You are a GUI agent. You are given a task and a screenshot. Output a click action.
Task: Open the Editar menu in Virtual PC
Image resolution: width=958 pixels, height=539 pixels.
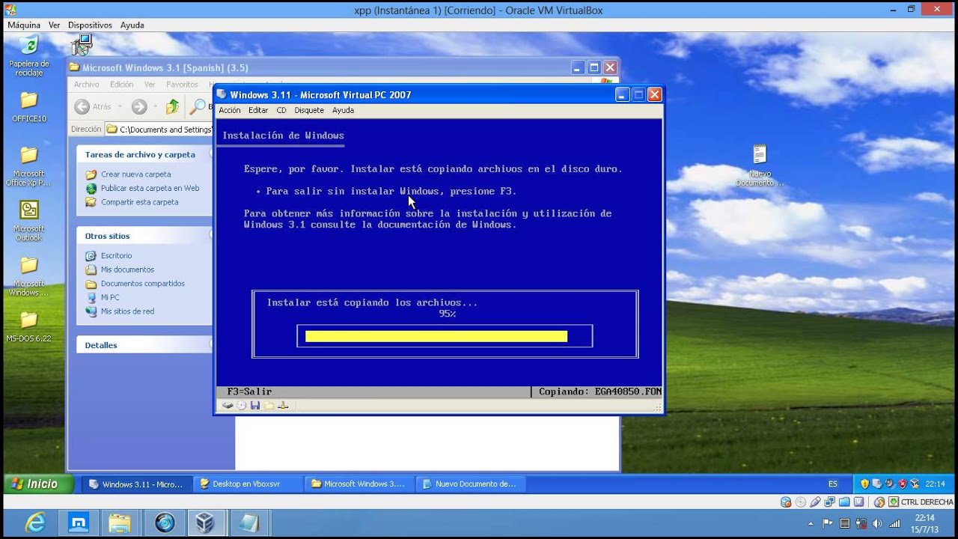point(258,110)
